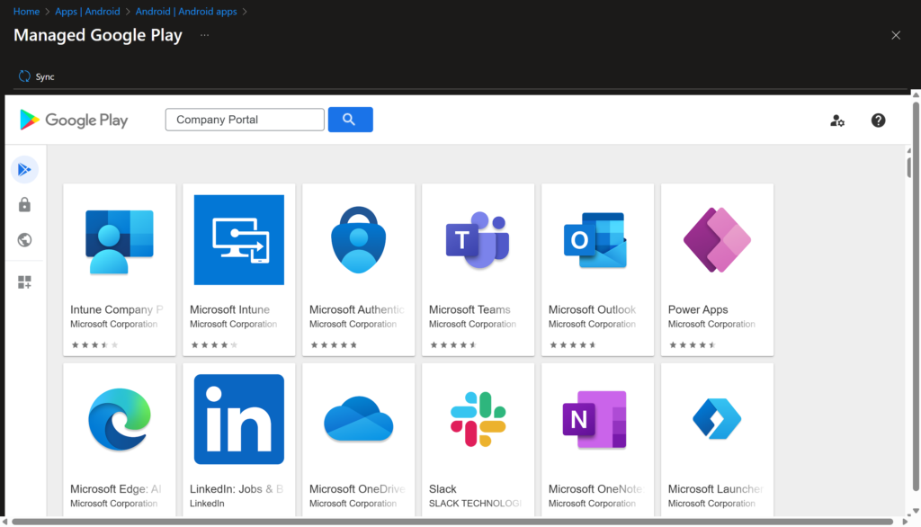
Task: Open the Power Apps app icon
Action: [717, 240]
